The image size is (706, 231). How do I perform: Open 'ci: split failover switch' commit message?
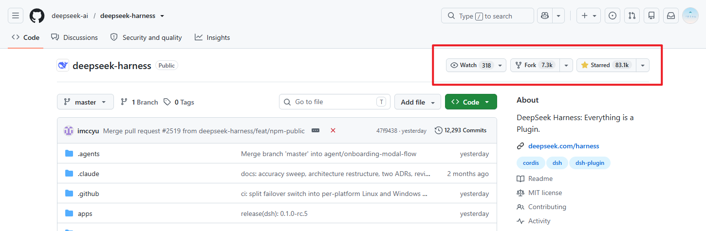click(x=334, y=194)
